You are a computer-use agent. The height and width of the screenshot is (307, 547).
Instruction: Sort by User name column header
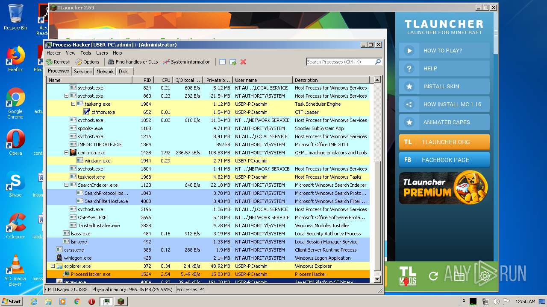tap(263, 80)
